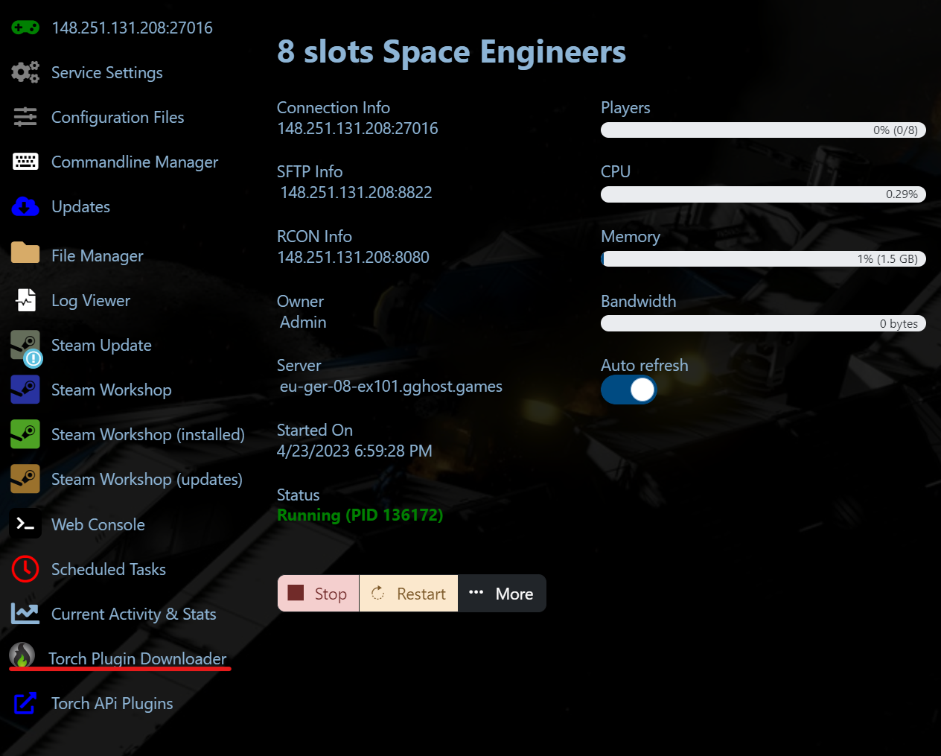Click the Players usage bar
Image resolution: width=941 pixels, height=756 pixels.
[x=763, y=130]
